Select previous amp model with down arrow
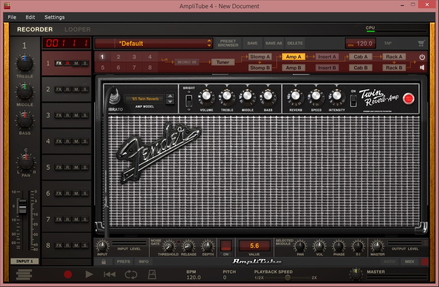Image resolution: width=439 pixels, height=287 pixels. [170, 102]
